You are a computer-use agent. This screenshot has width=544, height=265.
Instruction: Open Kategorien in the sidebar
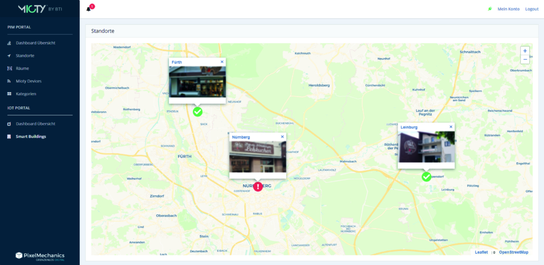(26, 94)
